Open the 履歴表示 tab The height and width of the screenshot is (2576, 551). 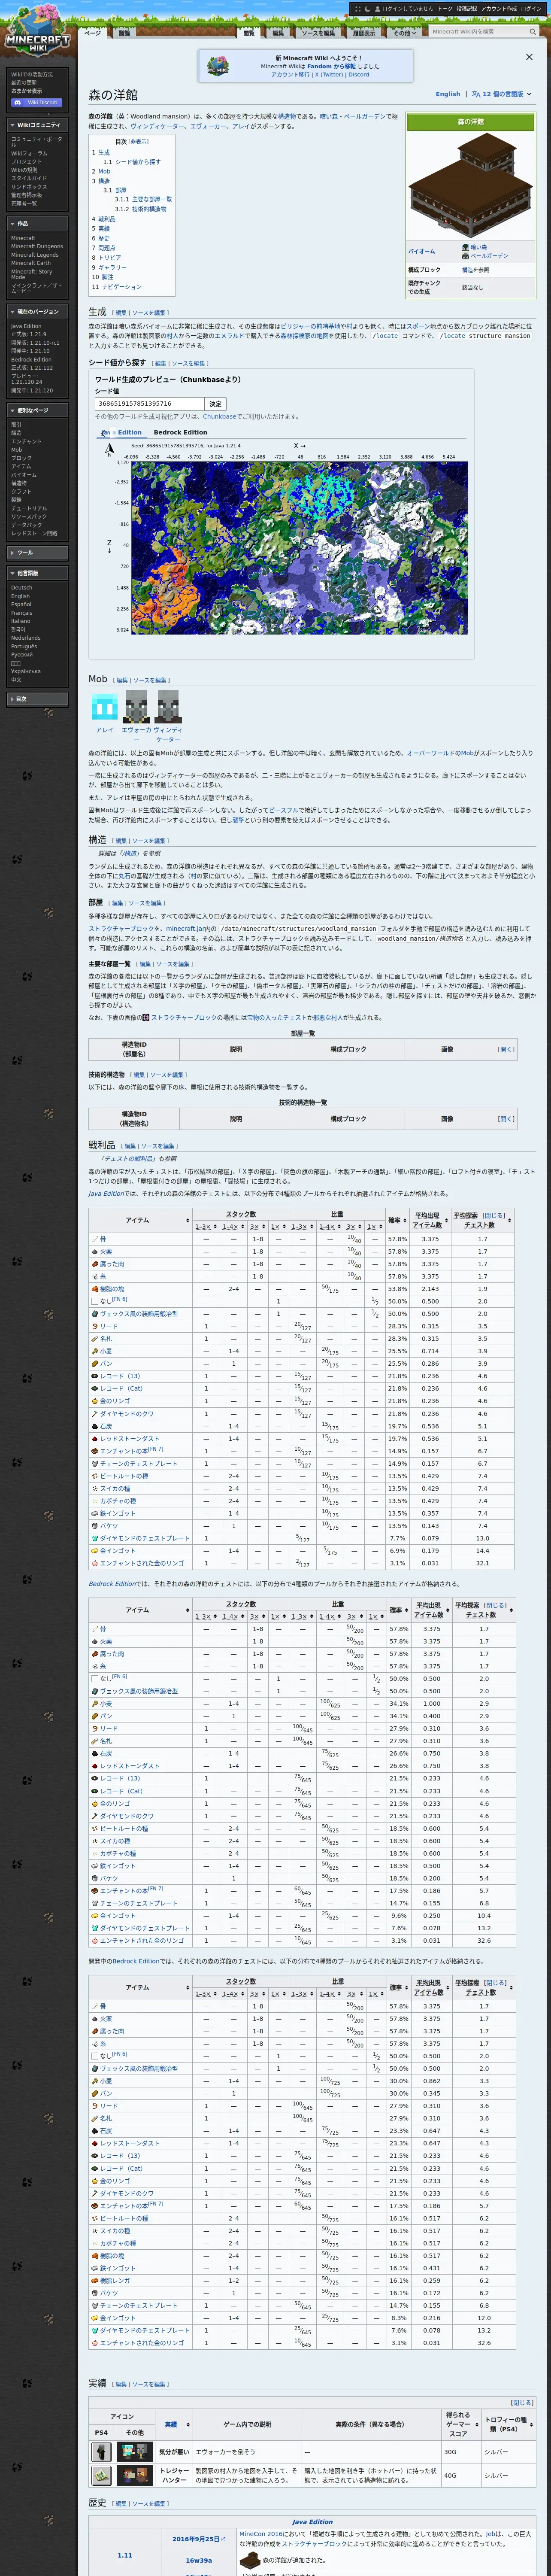point(364,32)
